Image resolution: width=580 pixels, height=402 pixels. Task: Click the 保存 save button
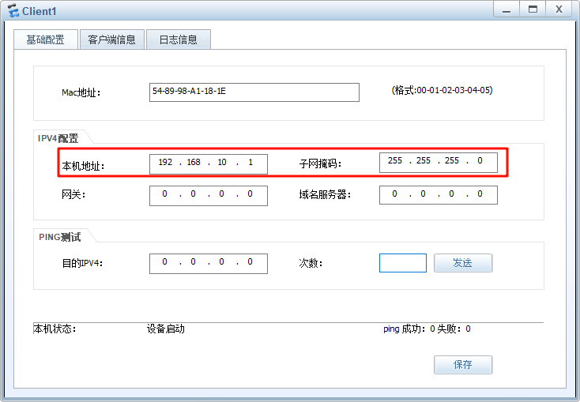(x=463, y=365)
